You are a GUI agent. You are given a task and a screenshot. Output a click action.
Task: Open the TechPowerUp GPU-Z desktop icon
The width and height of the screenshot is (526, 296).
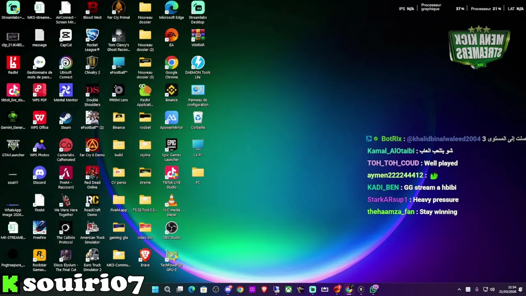click(171, 260)
